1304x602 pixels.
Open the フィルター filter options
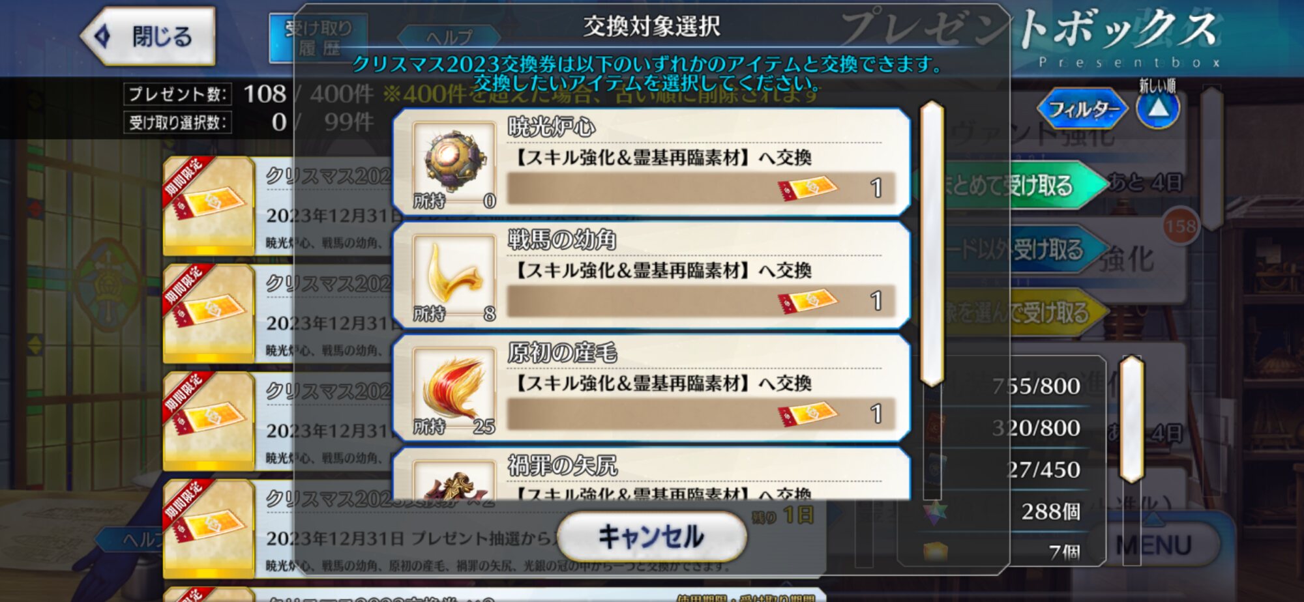(x=1082, y=108)
